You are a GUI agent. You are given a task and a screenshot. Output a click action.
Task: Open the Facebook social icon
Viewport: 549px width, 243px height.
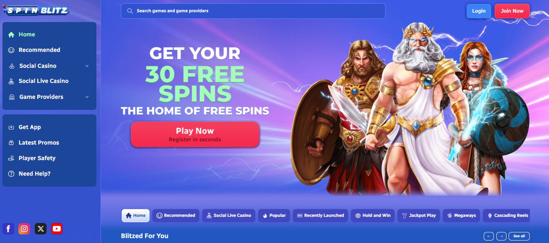pos(8,229)
